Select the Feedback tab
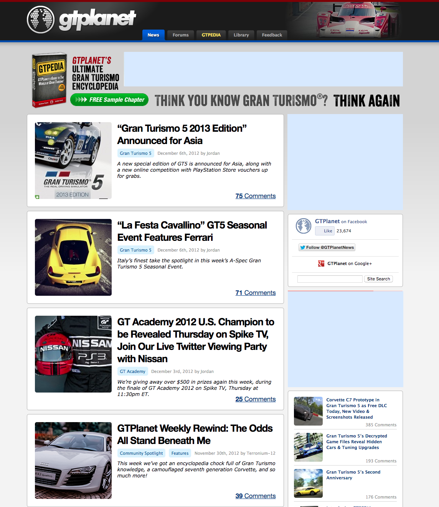439x507 pixels. (272, 35)
